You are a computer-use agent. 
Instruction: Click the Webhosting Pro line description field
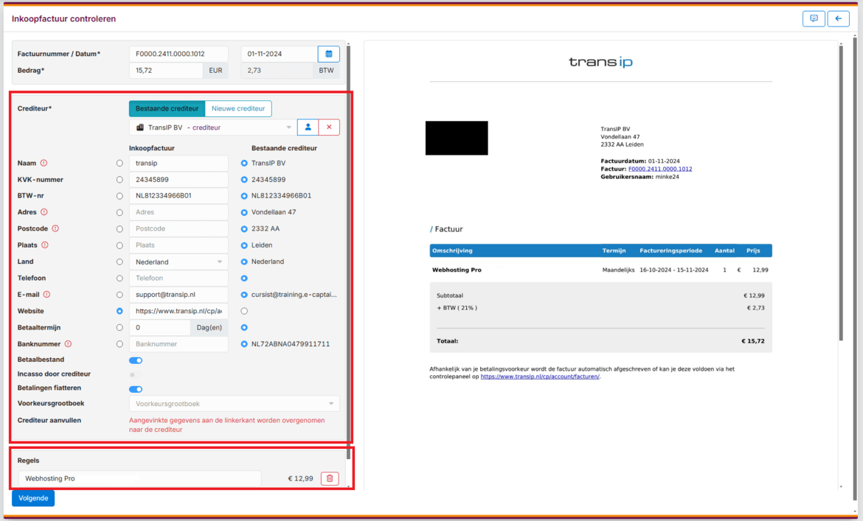(140, 479)
